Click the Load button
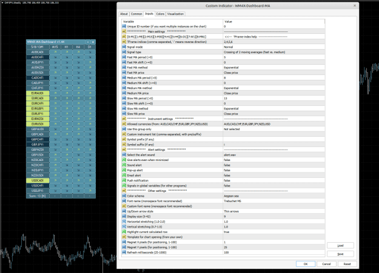The height and width of the screenshot is (273, 379). (340, 246)
